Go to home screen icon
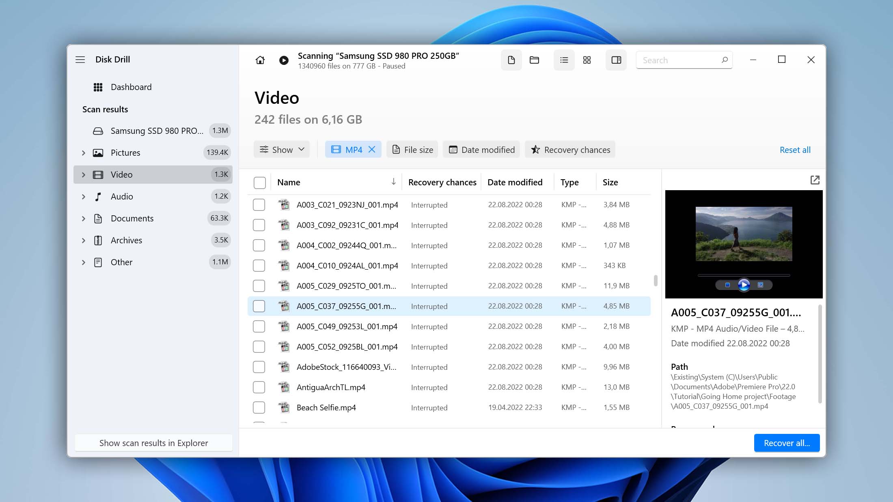 pyautogui.click(x=260, y=60)
